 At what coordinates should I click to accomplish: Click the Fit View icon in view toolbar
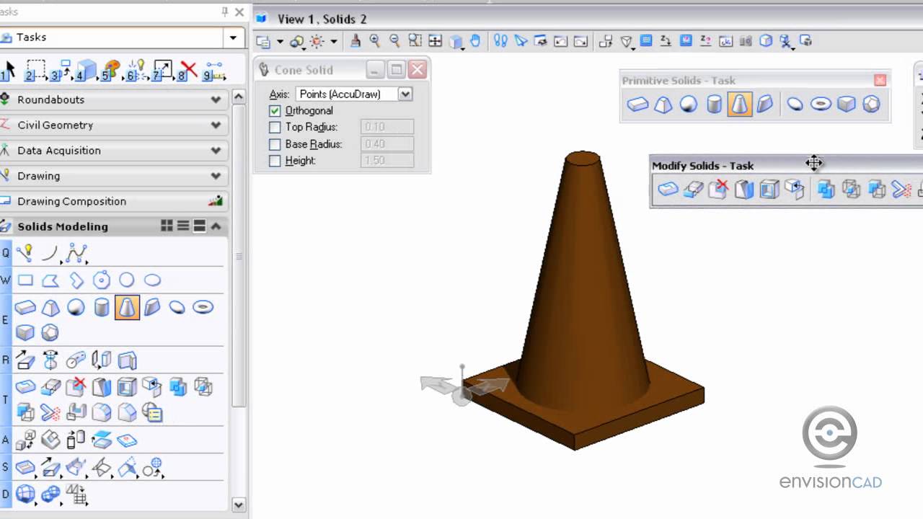pos(435,41)
